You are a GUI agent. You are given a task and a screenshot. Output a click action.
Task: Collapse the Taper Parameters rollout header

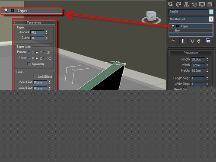(x=34, y=22)
